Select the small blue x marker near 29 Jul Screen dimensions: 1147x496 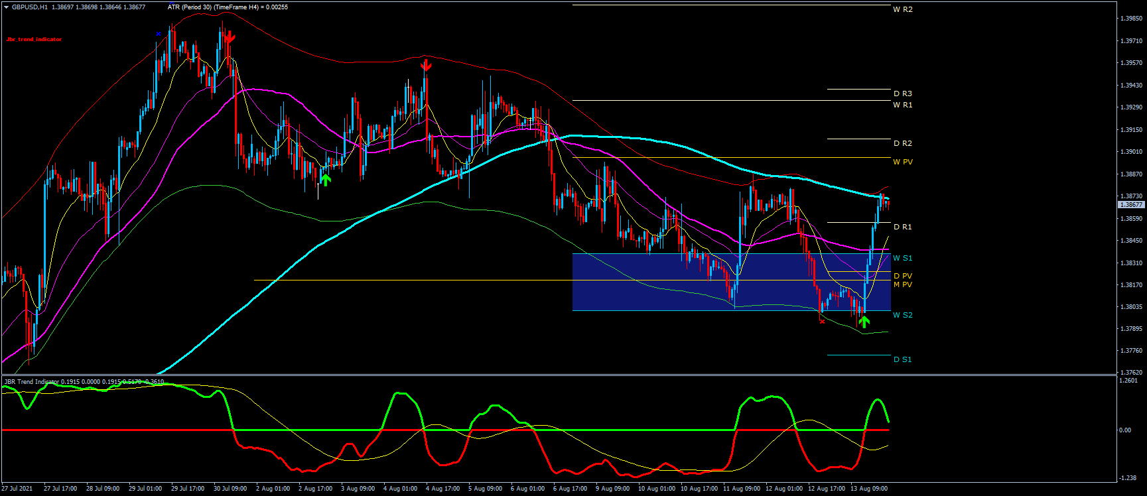(x=159, y=34)
